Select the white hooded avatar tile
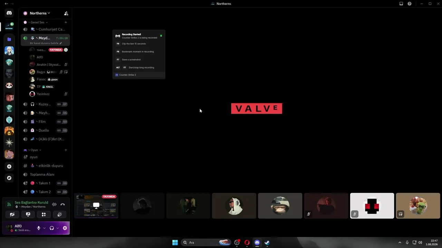 [234, 206]
